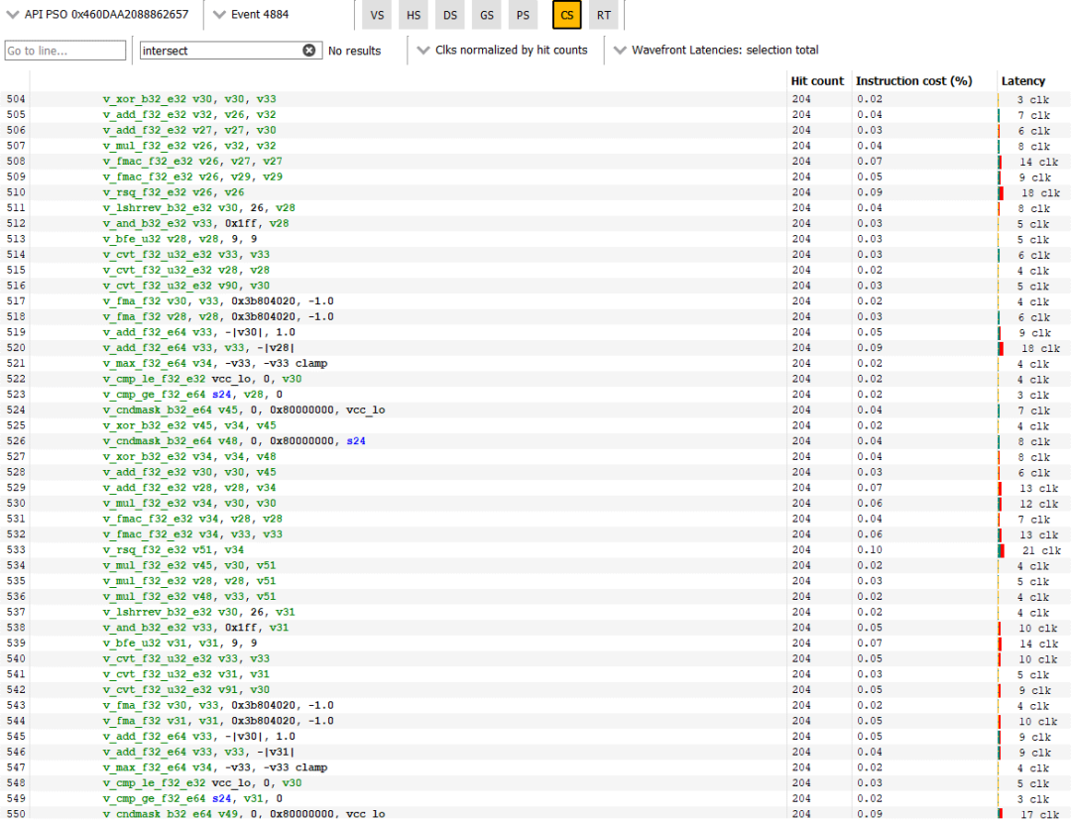Sort by Instruction cost (%) header
The image size is (1071, 822).
[913, 80]
